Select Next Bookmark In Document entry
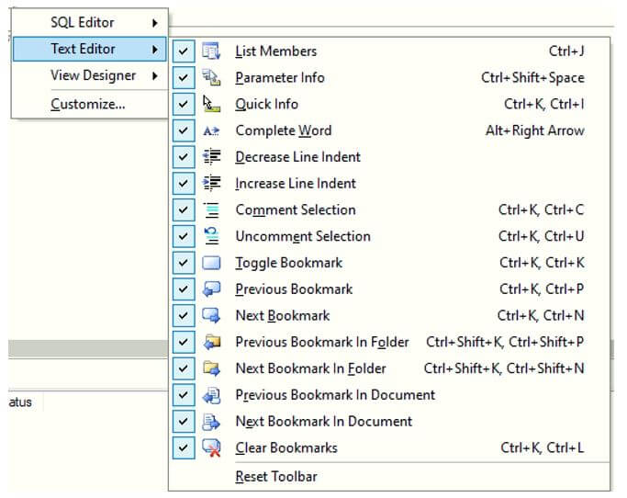627x498 pixels. tap(323, 422)
